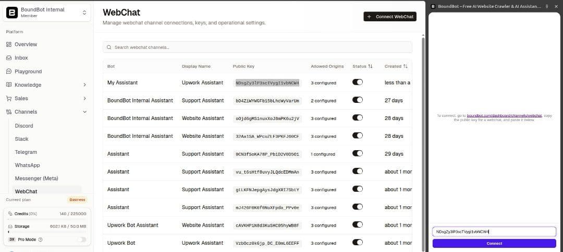563x252 pixels.
Task: Click the BoundBot icon in side panel title
Action: tap(433, 6)
